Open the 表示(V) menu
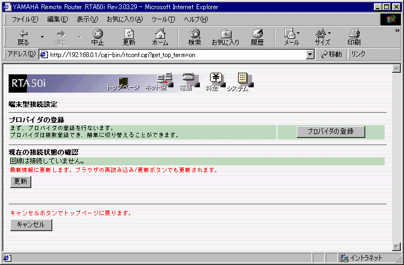404x265 pixels. (87, 19)
